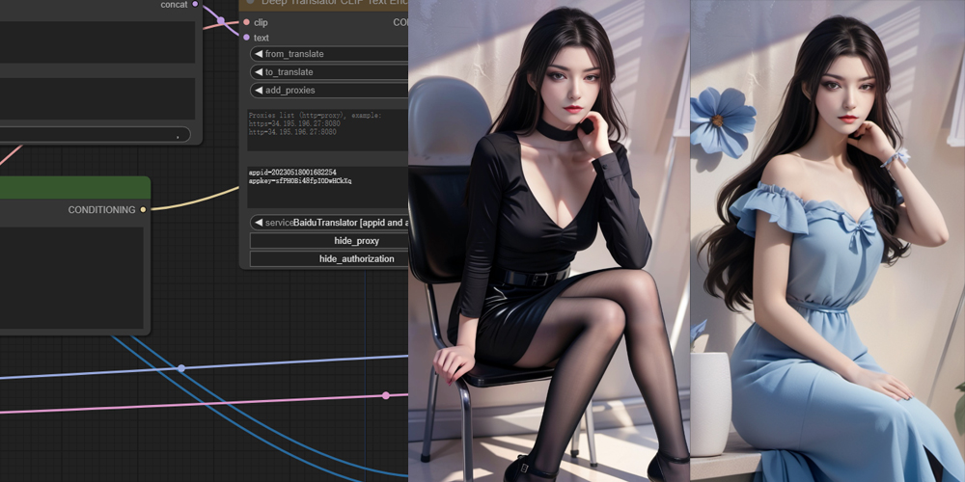The image size is (965, 482).
Task: Click the to_translate left arrow
Action: point(259,72)
